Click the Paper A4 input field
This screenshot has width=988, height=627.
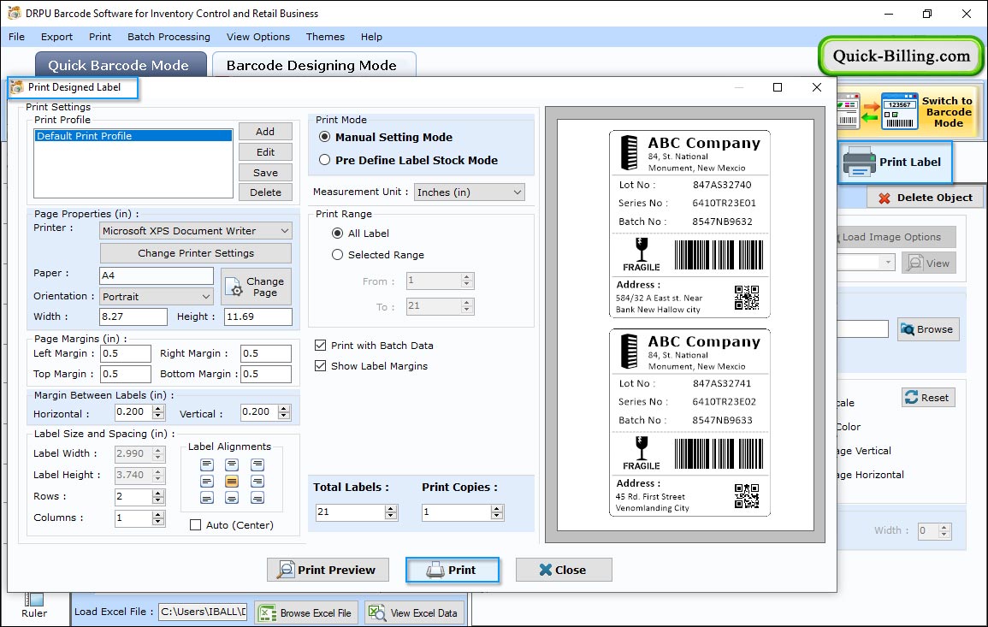(x=157, y=275)
